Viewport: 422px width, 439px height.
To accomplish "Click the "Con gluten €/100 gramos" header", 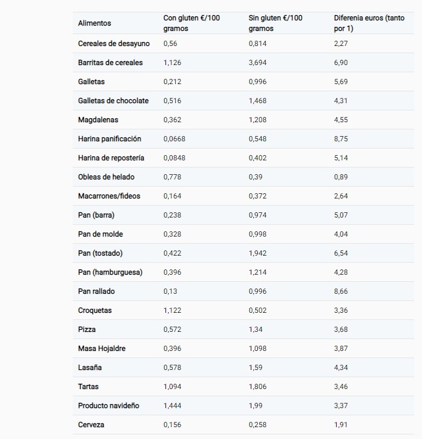I will (x=192, y=23).
